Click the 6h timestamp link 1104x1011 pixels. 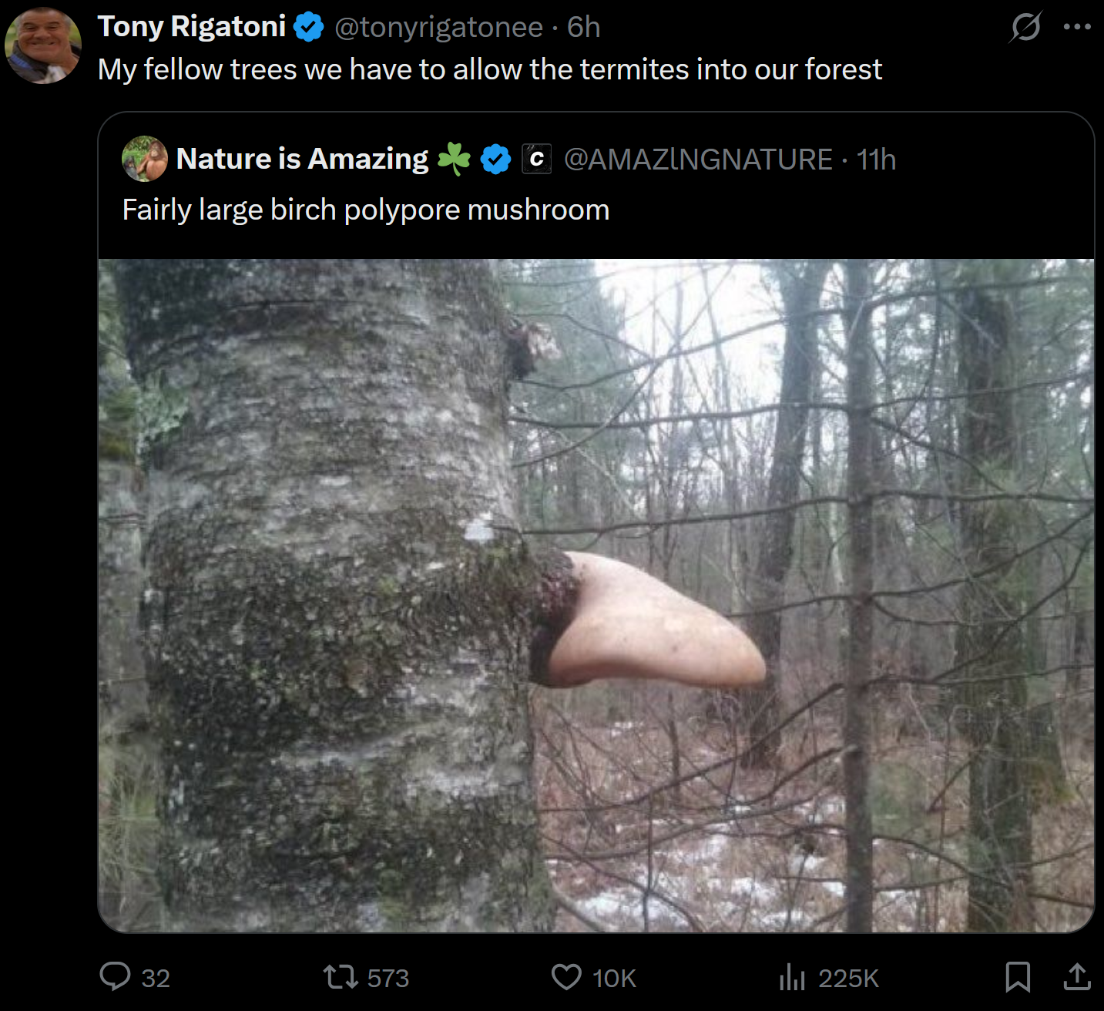(x=583, y=27)
